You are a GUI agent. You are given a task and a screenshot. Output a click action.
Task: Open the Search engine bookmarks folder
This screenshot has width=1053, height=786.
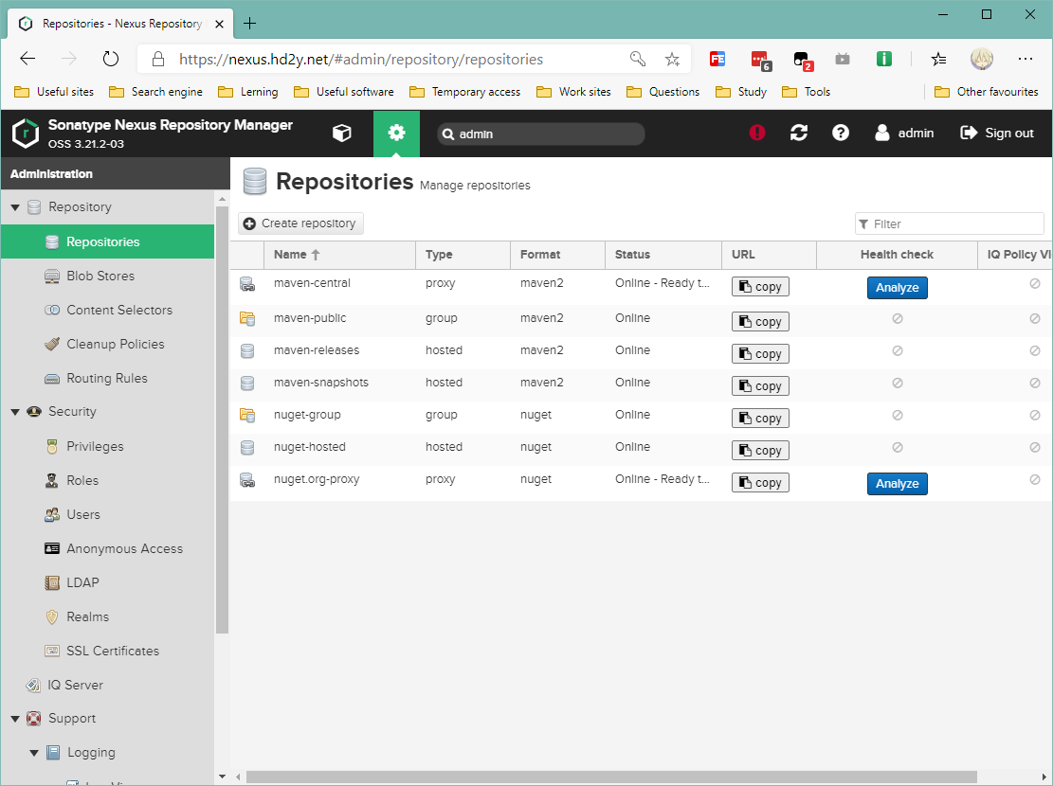click(155, 91)
